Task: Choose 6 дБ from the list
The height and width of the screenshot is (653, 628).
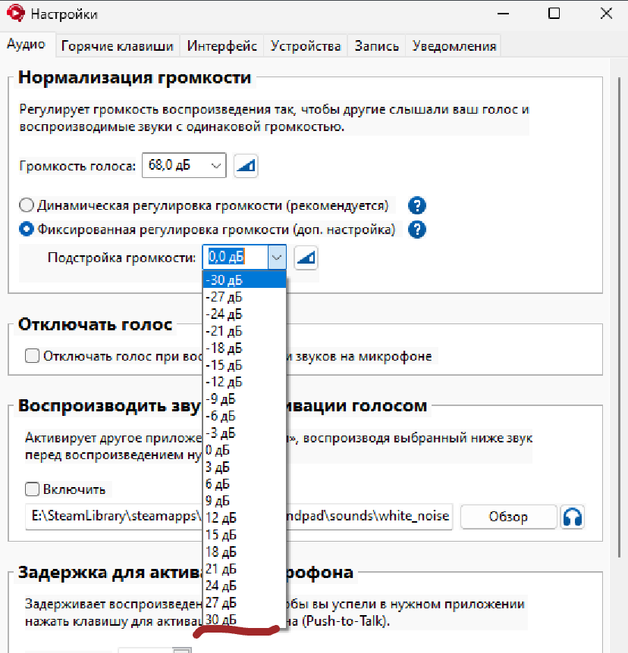Action: click(x=244, y=484)
